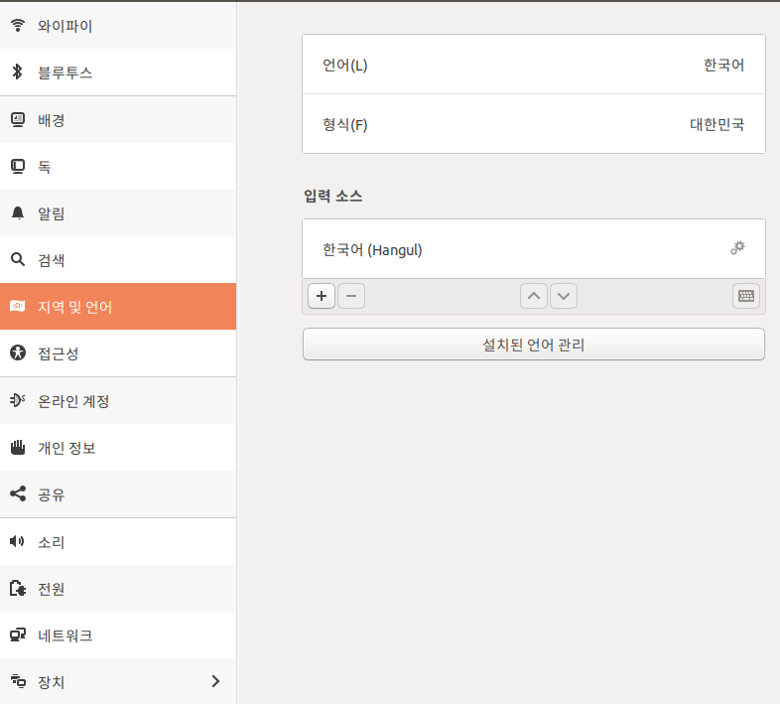Viewport: 780px width, 704px height.
Task: Click the flag icon beside 지역 및 언어
Action: pyautogui.click(x=18, y=306)
